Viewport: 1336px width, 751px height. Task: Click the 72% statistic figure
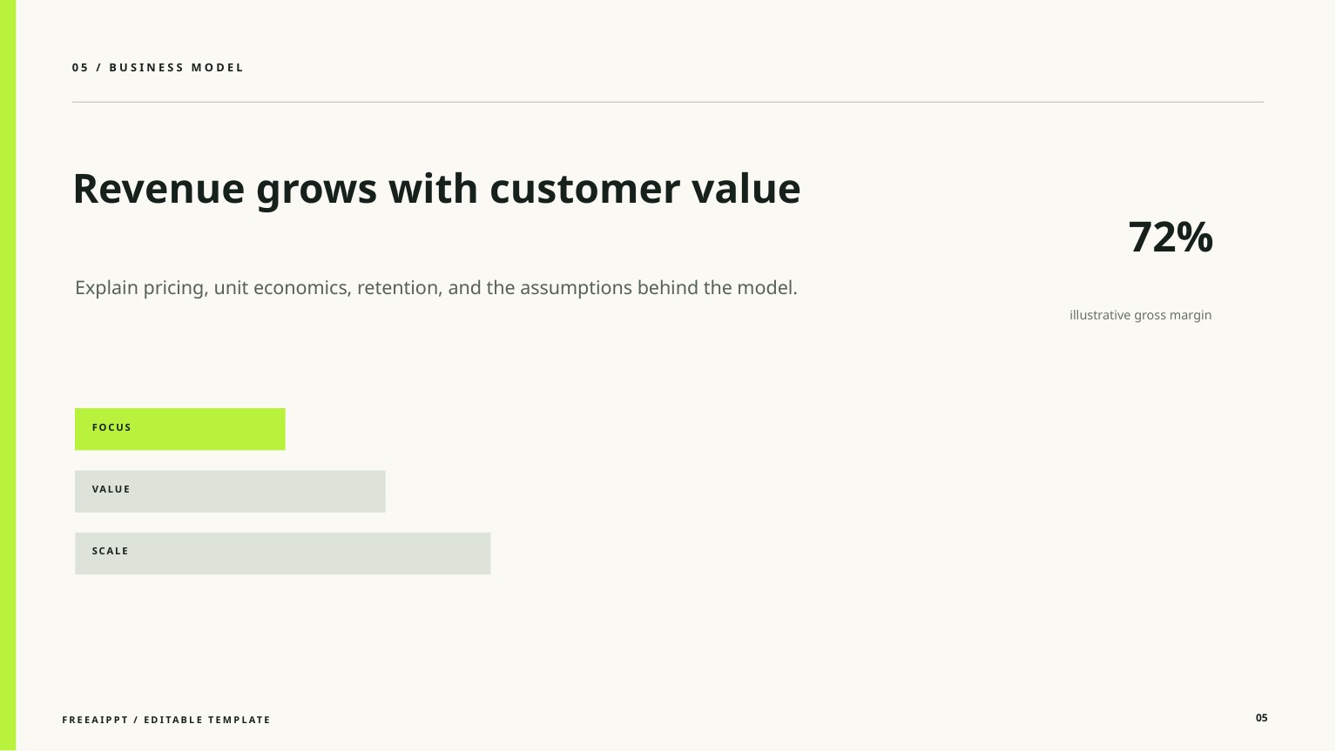point(1170,237)
